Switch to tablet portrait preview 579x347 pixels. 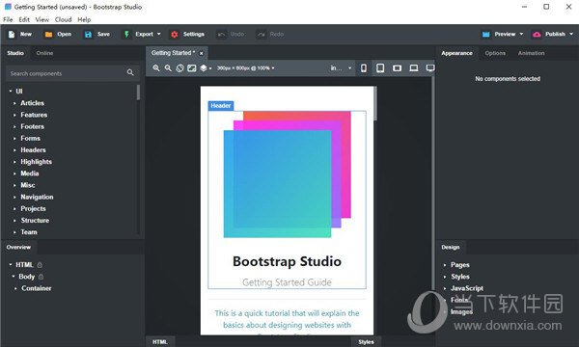pyautogui.click(x=380, y=67)
